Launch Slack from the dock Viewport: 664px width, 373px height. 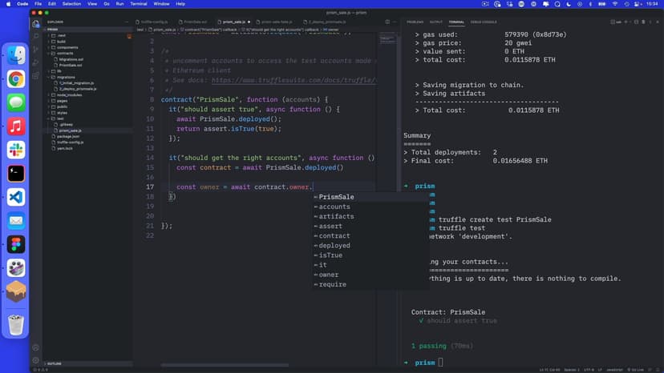tap(16, 150)
